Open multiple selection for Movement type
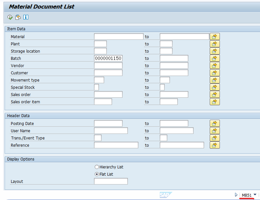Image resolution: width=260 pixels, height=200 pixels. click(215, 80)
